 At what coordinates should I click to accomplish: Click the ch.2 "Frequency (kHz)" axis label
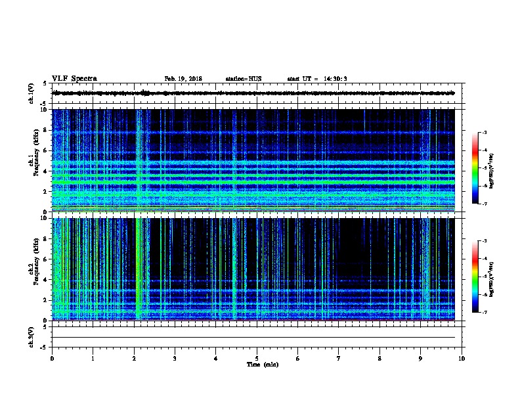[36, 261]
